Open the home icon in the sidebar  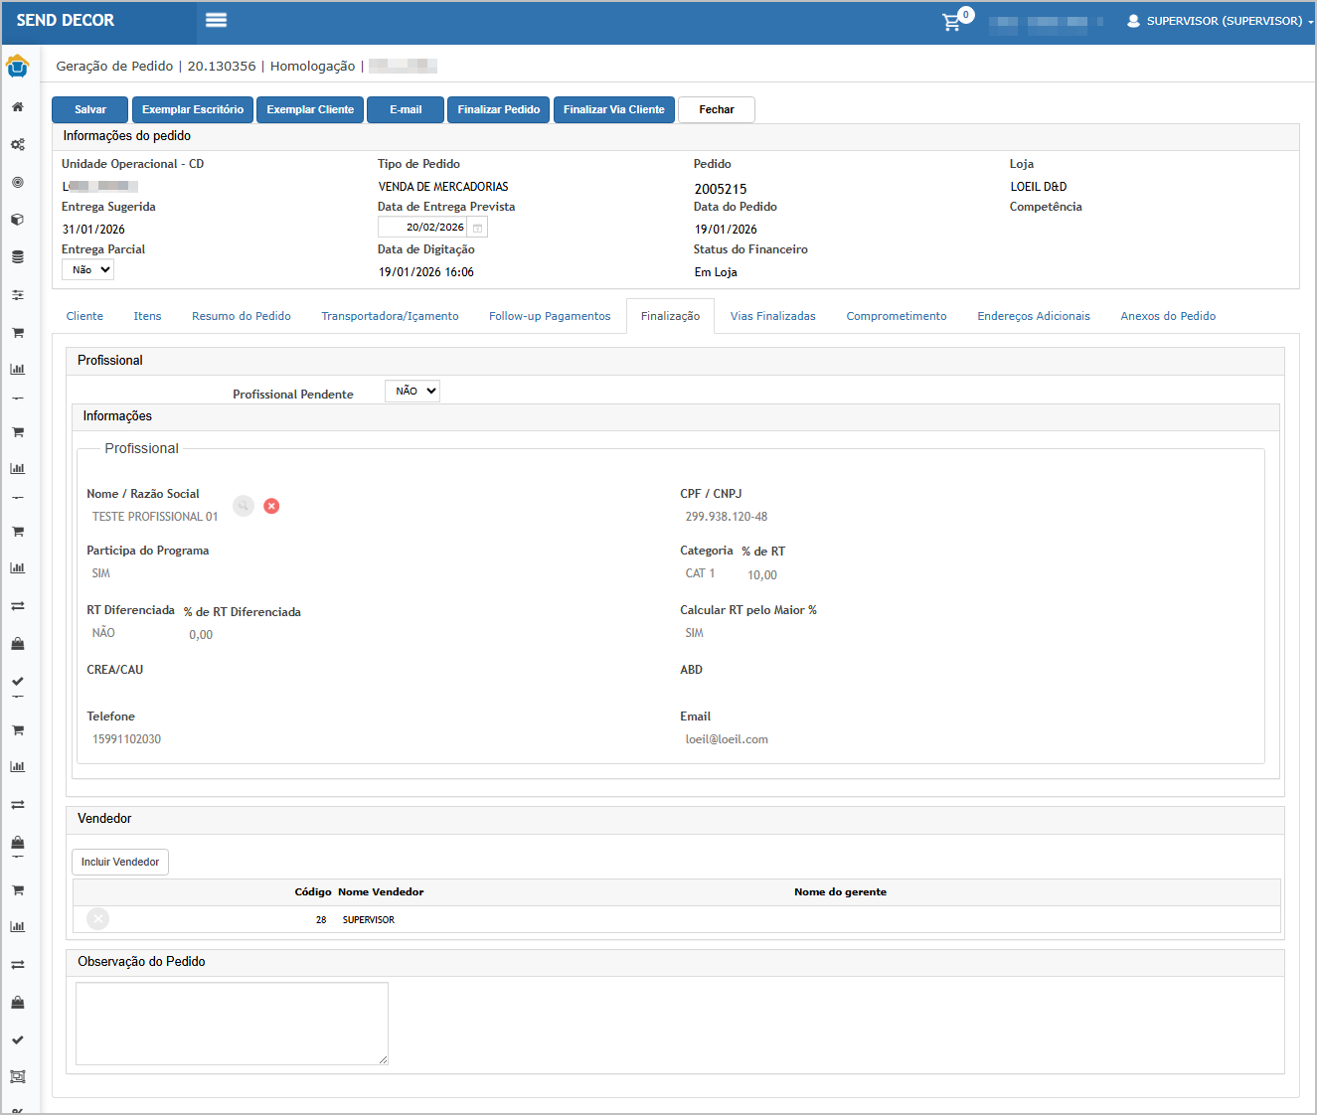(x=18, y=106)
